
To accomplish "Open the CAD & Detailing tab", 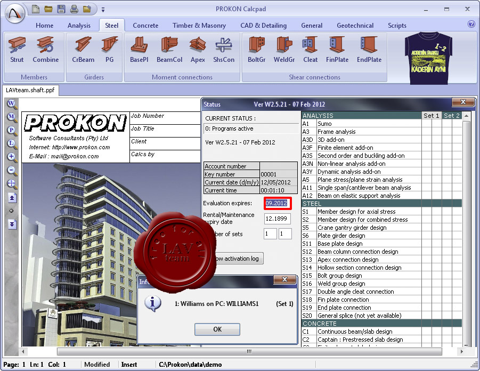I will 264,26.
